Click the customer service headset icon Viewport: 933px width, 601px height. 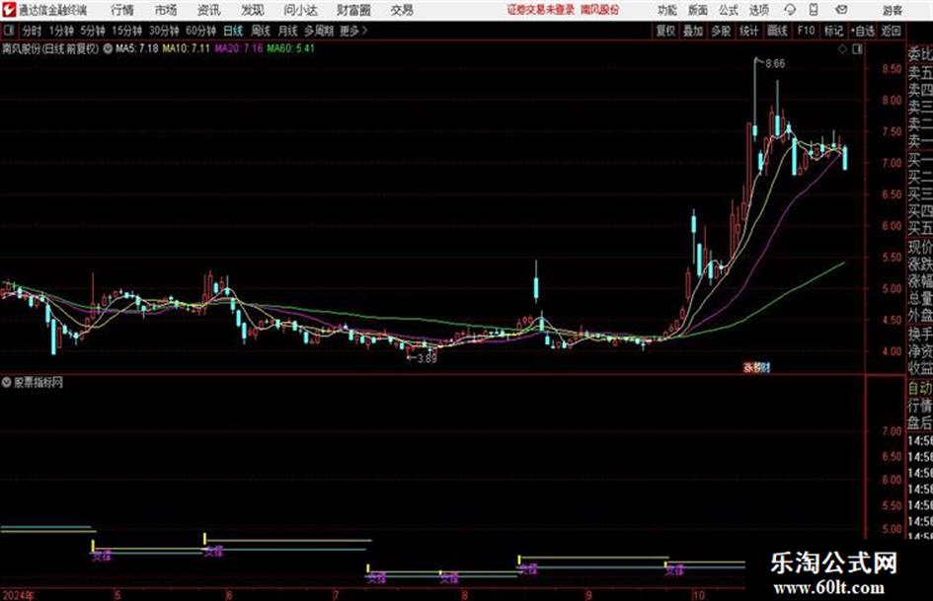[x=790, y=10]
